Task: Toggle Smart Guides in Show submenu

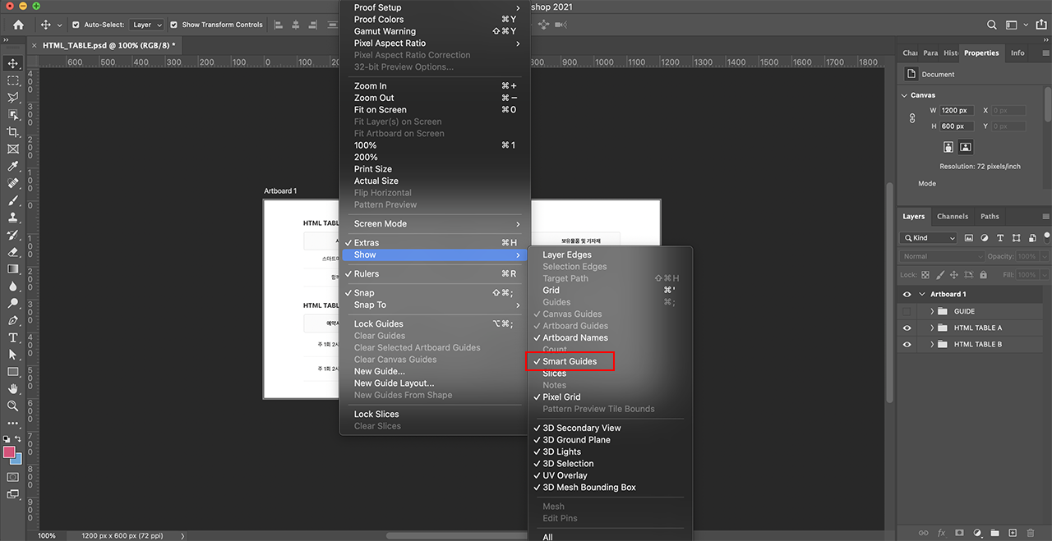Action: (x=570, y=361)
